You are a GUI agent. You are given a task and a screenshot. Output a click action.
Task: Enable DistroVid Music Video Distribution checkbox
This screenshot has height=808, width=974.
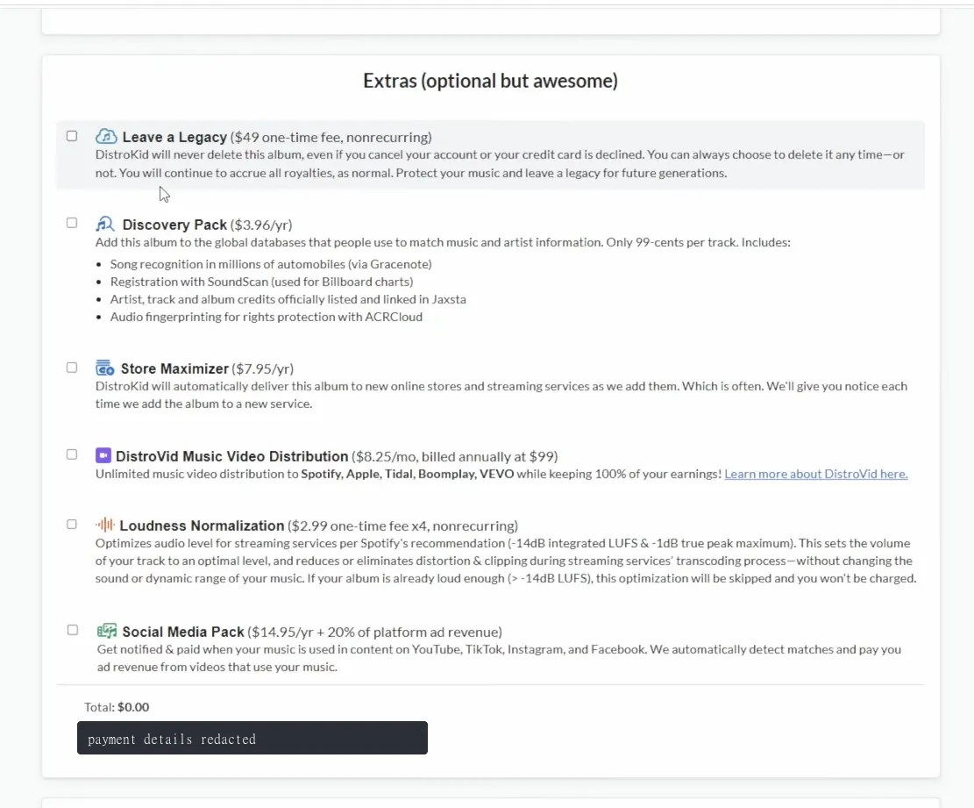tap(72, 455)
